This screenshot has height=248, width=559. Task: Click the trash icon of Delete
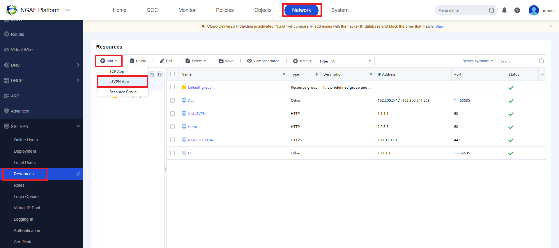pyautogui.click(x=132, y=61)
